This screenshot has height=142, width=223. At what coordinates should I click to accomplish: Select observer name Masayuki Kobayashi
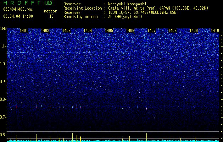[127, 4]
